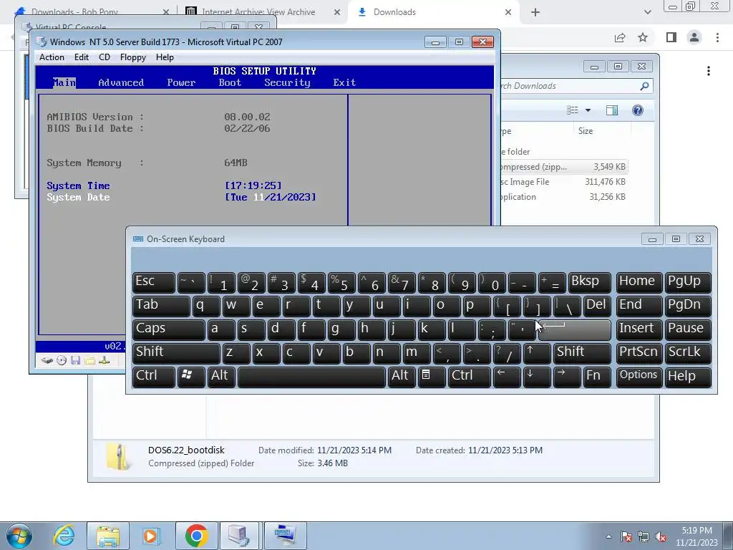Click the network adapter icon in Virtual PC status bar

tap(105, 361)
